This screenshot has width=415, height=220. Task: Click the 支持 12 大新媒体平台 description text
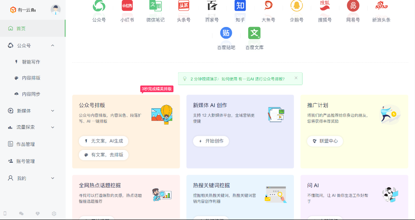point(224,118)
